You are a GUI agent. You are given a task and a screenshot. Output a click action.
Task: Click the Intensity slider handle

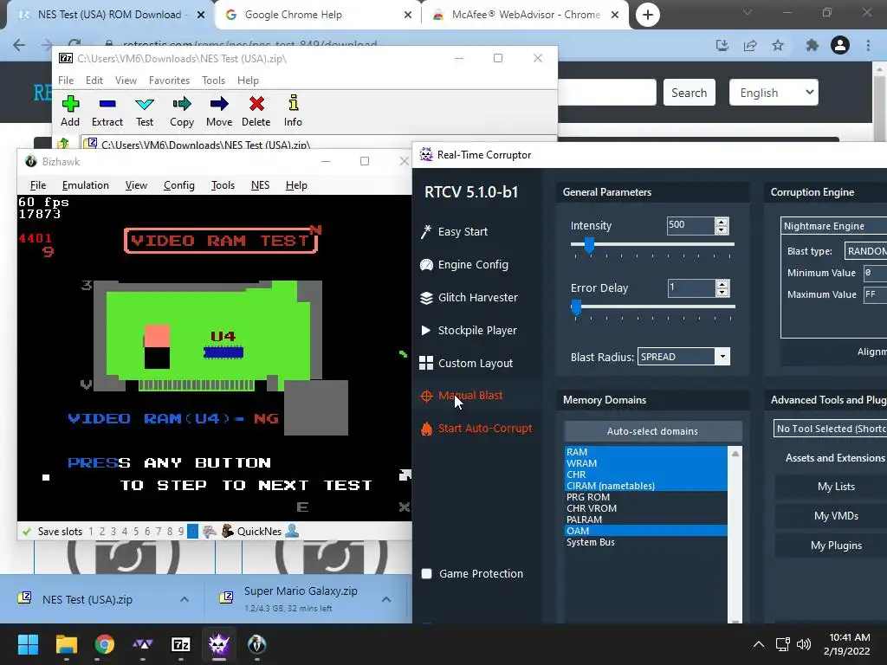589,245
